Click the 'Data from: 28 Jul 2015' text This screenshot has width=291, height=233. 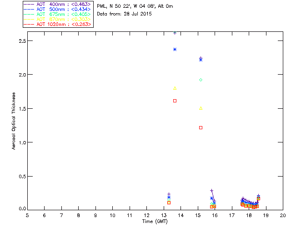124,14
